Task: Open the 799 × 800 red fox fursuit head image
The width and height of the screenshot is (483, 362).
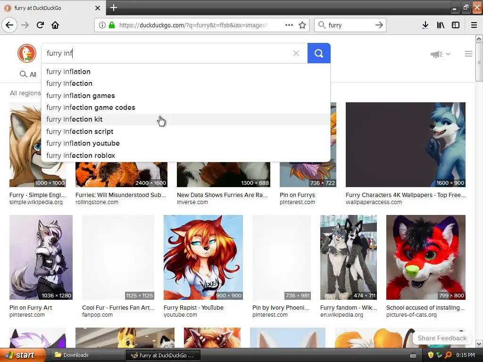Action: [x=426, y=257]
